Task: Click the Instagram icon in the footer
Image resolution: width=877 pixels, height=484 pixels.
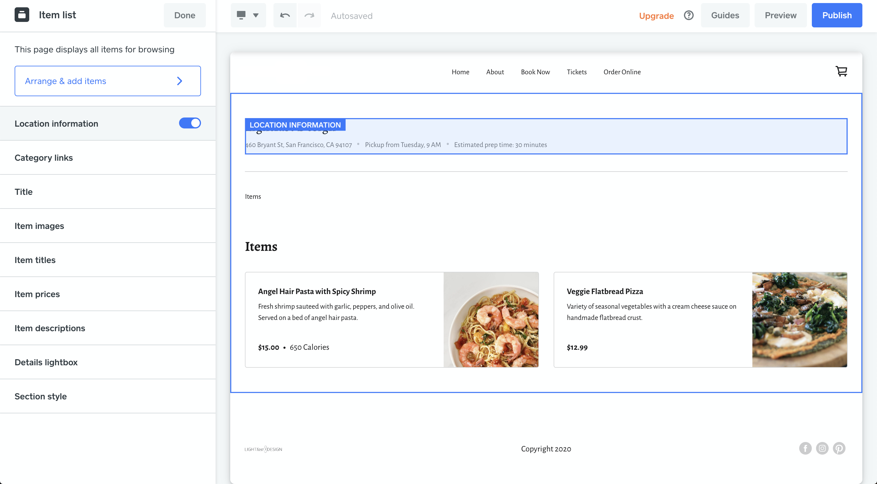Action: tap(822, 448)
